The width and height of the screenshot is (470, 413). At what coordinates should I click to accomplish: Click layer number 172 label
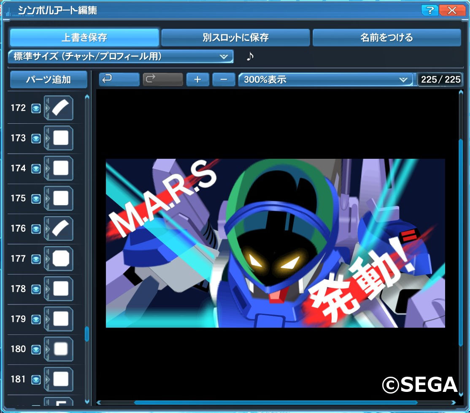coord(18,108)
